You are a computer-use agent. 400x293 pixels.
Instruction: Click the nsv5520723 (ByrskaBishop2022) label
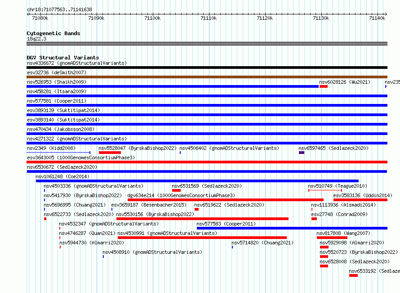359,252
